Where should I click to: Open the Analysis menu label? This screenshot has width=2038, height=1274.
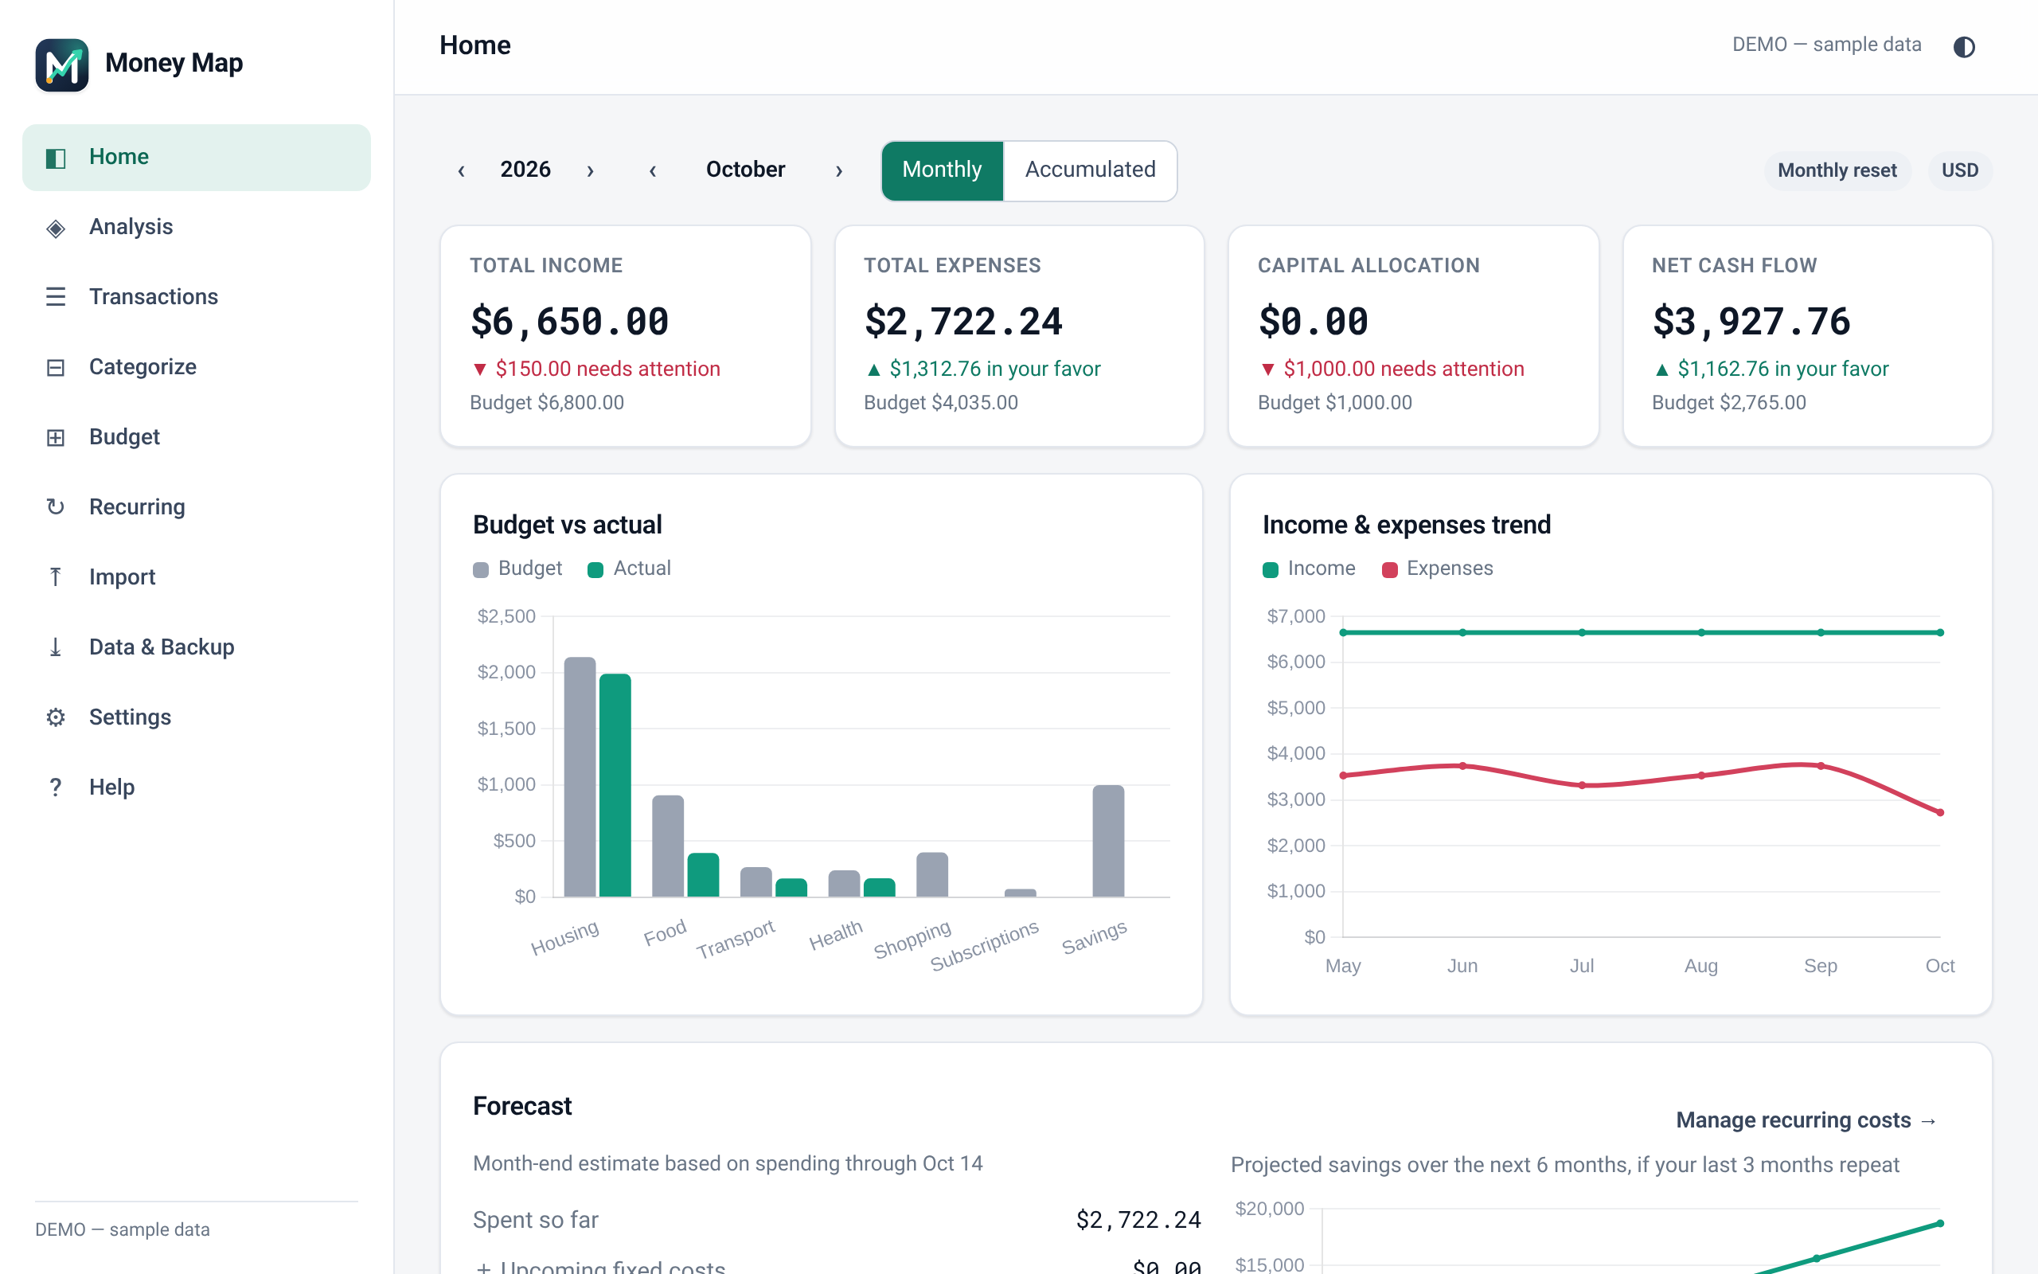(x=131, y=227)
